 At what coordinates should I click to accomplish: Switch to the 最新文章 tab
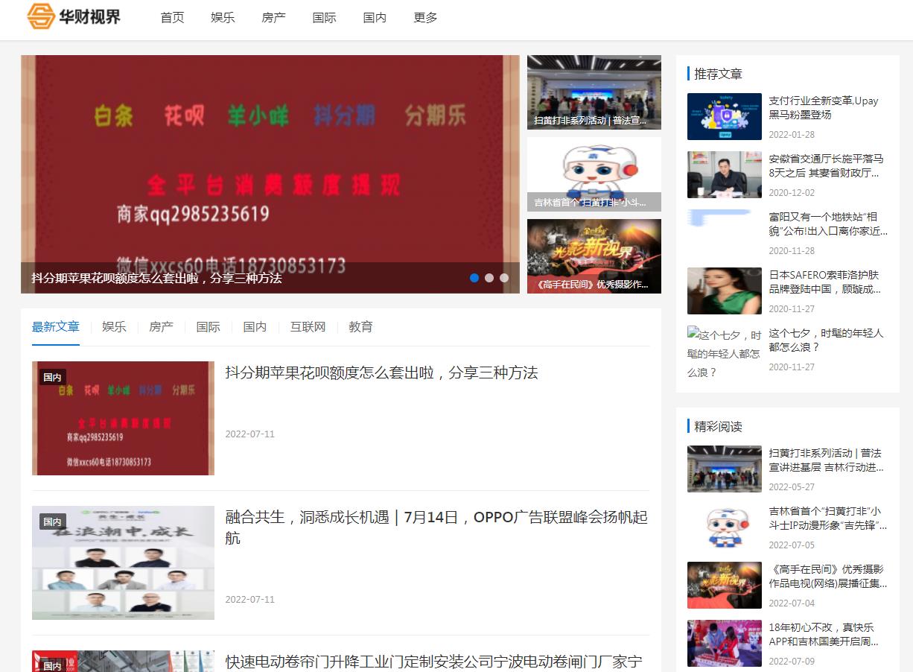[x=56, y=326]
